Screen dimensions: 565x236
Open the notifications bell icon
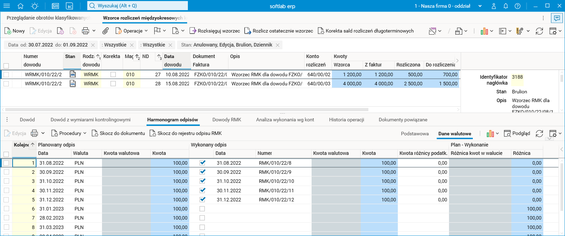point(506,6)
